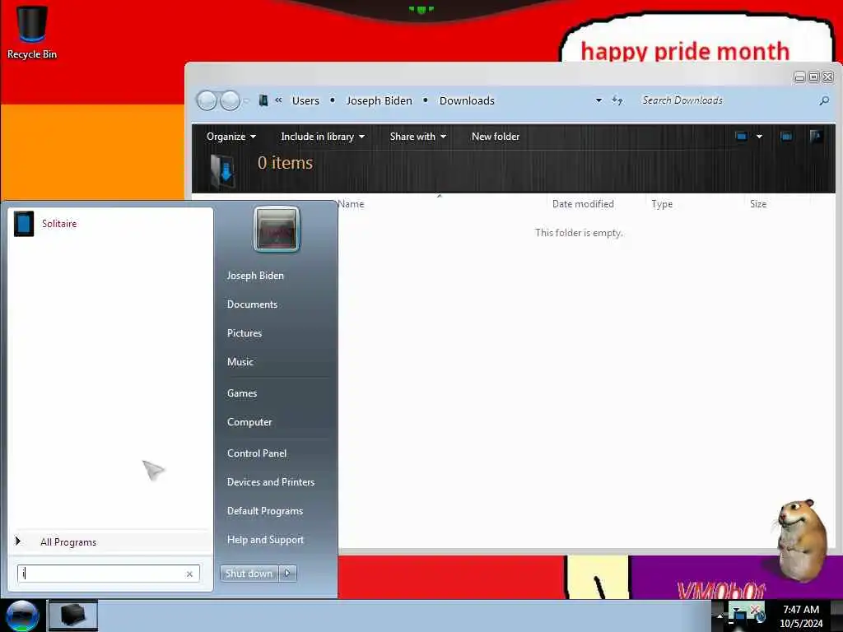
Task: Go to Users in the address breadcrumb
Action: click(x=305, y=100)
